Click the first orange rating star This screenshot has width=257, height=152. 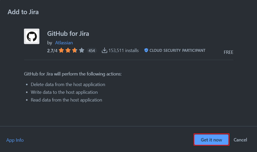click(x=61, y=50)
